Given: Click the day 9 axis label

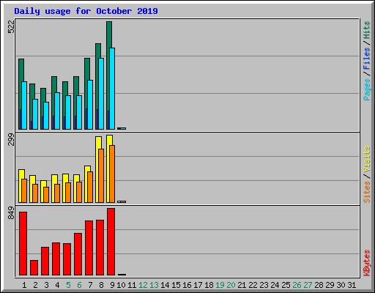Looking at the screenshot, I should coord(112,285).
